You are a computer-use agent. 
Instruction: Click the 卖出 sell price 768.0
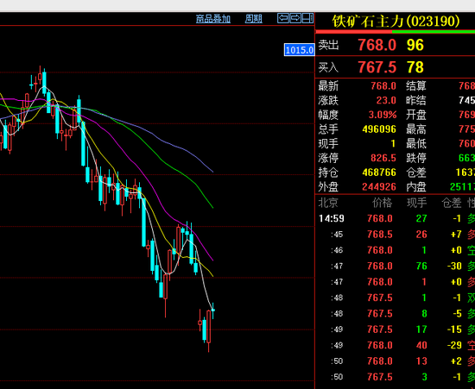tap(377, 45)
